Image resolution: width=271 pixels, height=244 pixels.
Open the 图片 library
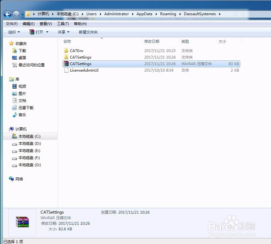point(22,93)
